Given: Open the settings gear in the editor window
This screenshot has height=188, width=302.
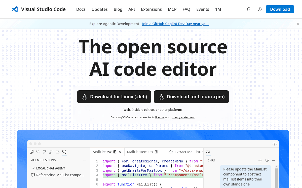Looking at the screenshot, I should (274, 144).
